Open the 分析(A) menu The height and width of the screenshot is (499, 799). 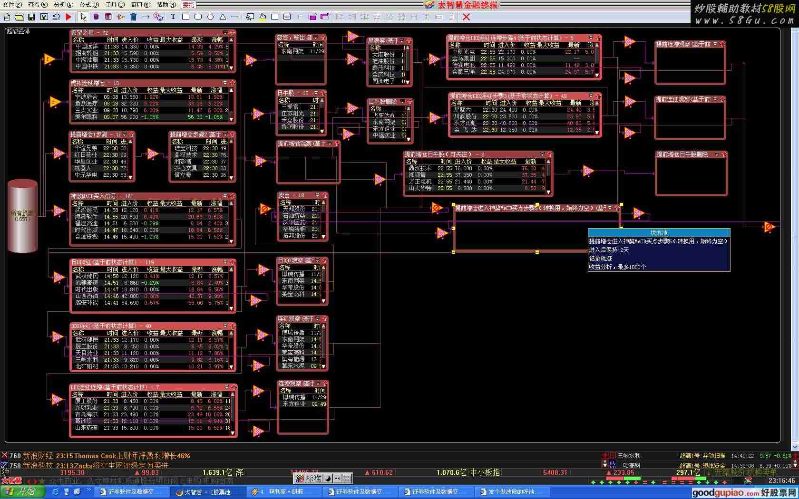(63, 5)
